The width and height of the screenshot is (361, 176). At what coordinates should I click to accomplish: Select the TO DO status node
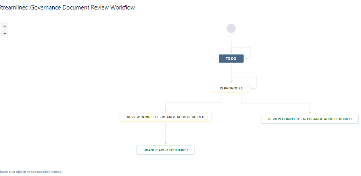231,59
